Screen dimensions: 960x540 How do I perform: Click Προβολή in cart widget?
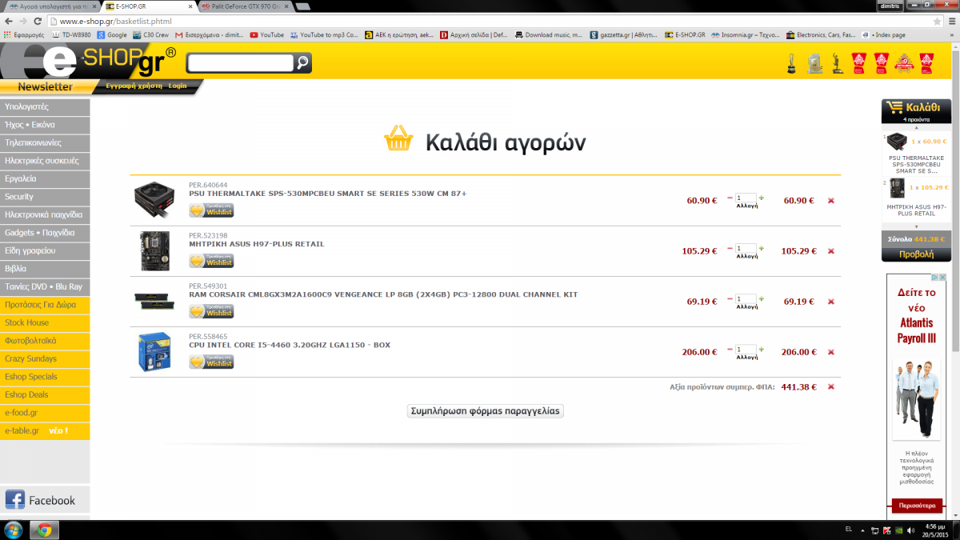[916, 254]
